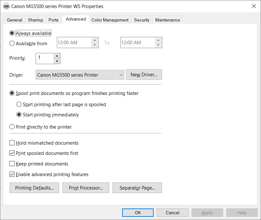Increase the Priority value
Viewport: 261px width, 220px height.
click(57, 56)
